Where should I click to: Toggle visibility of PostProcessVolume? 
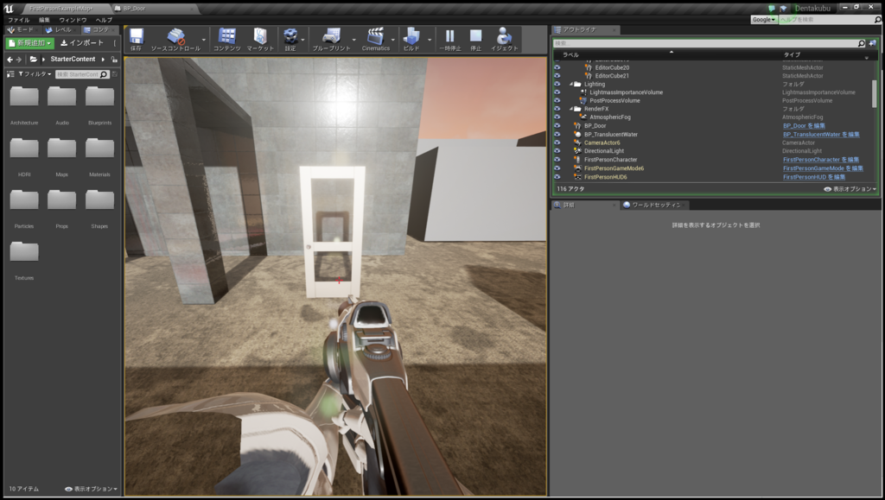[x=557, y=100]
